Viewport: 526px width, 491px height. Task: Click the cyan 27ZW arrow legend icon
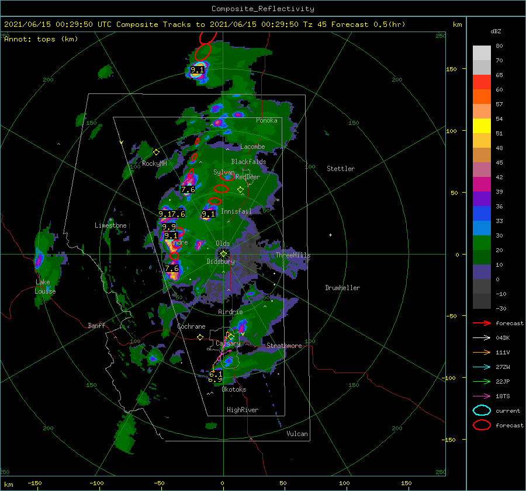pos(482,367)
